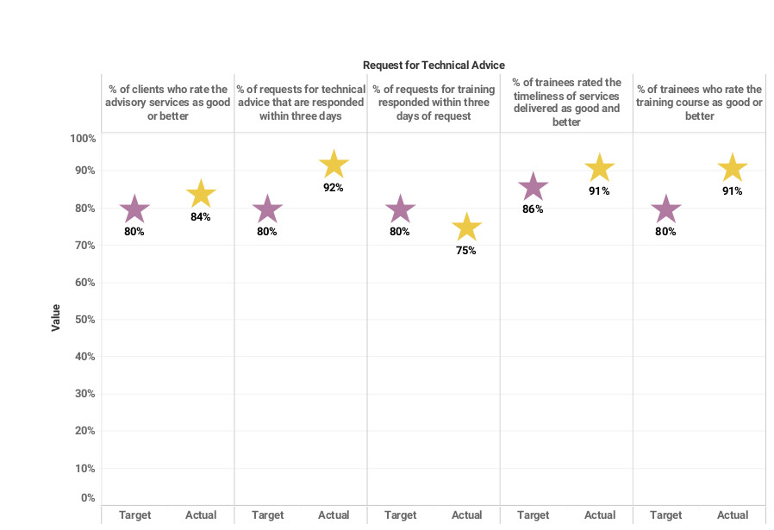
Task: Click the 100% y-axis tick label
Action: click(x=83, y=139)
